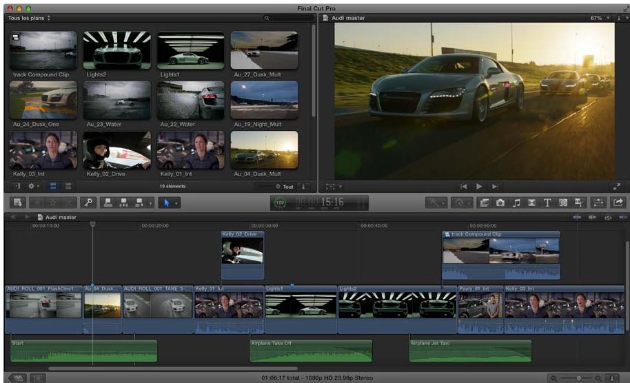Click the import media icon in the toolbar
Viewport: 630px width, 383px height.
(x=18, y=203)
